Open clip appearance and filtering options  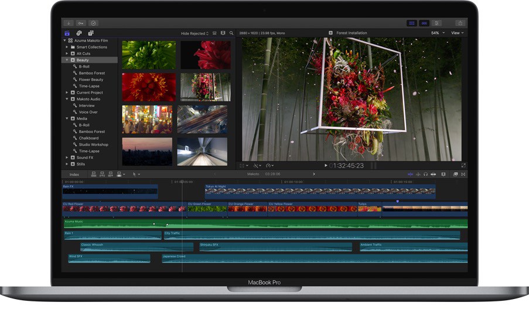pyautogui.click(x=223, y=33)
